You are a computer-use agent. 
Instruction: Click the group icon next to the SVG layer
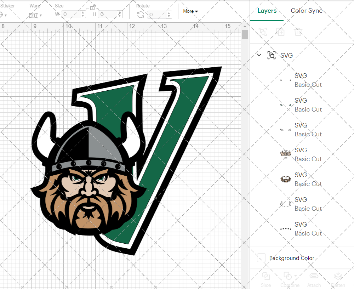pos(272,55)
